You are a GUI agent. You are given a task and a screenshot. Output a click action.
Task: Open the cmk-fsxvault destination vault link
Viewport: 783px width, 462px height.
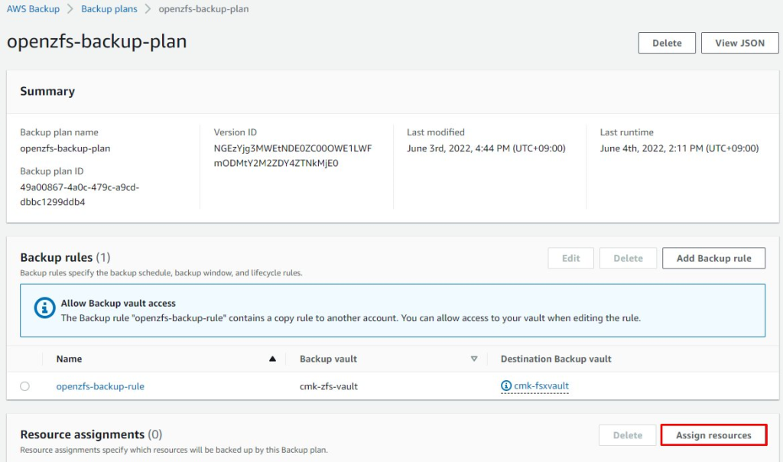pyautogui.click(x=541, y=386)
